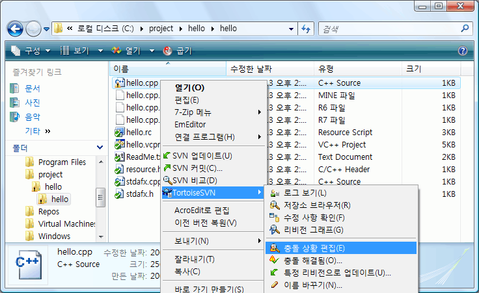Click the 로그 보기(L) log icon

(x=275, y=193)
